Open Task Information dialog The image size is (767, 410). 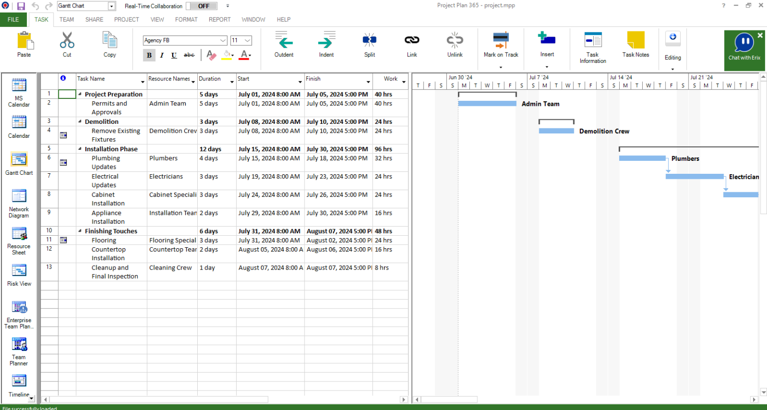coord(592,44)
